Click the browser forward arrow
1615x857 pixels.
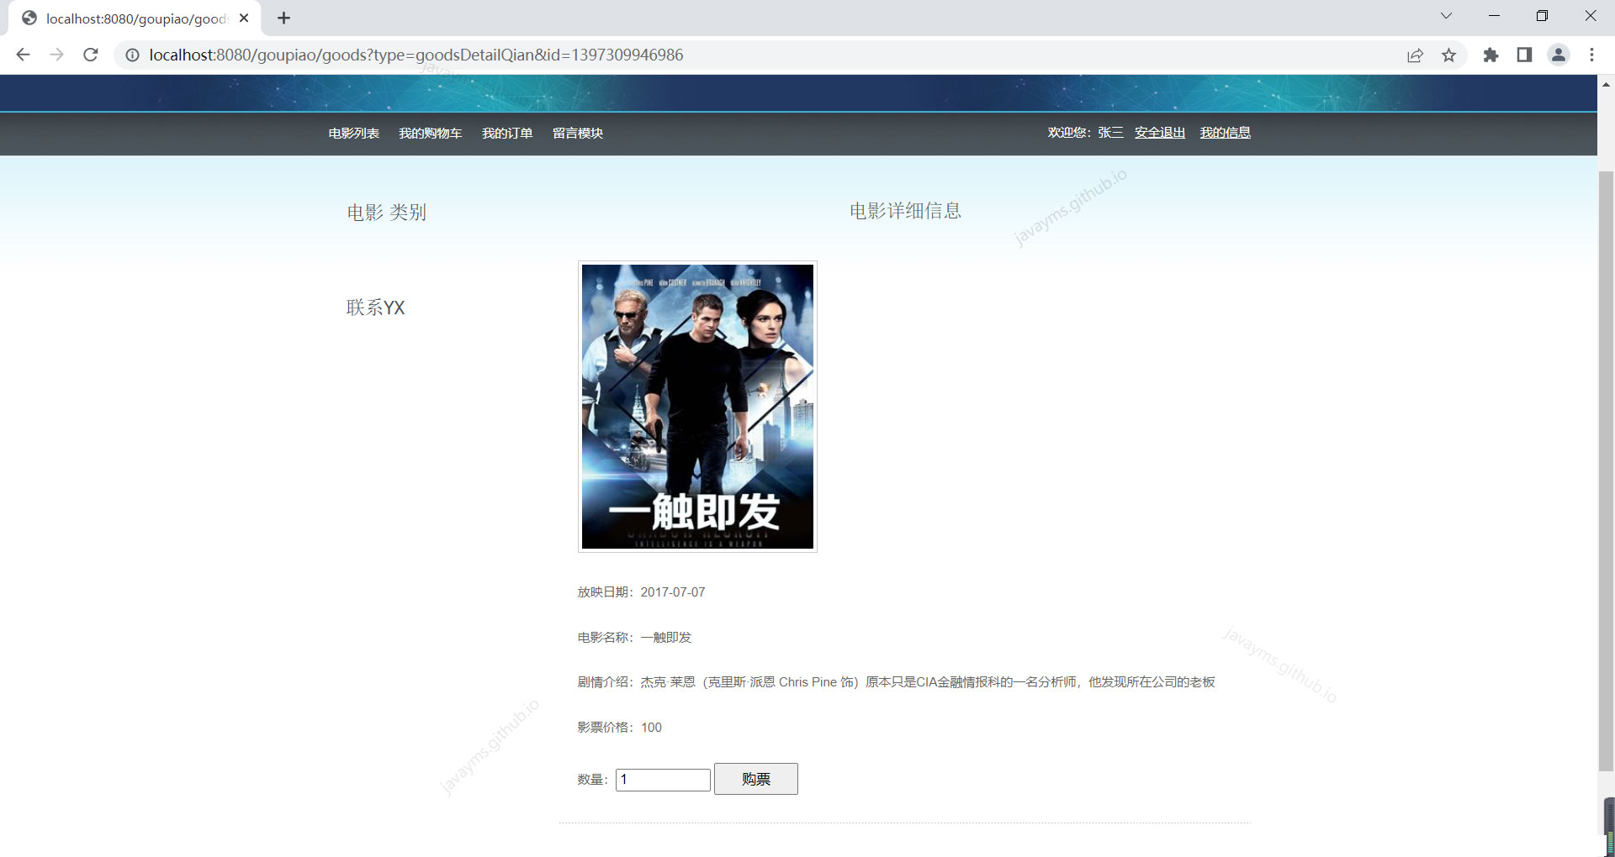(x=56, y=55)
